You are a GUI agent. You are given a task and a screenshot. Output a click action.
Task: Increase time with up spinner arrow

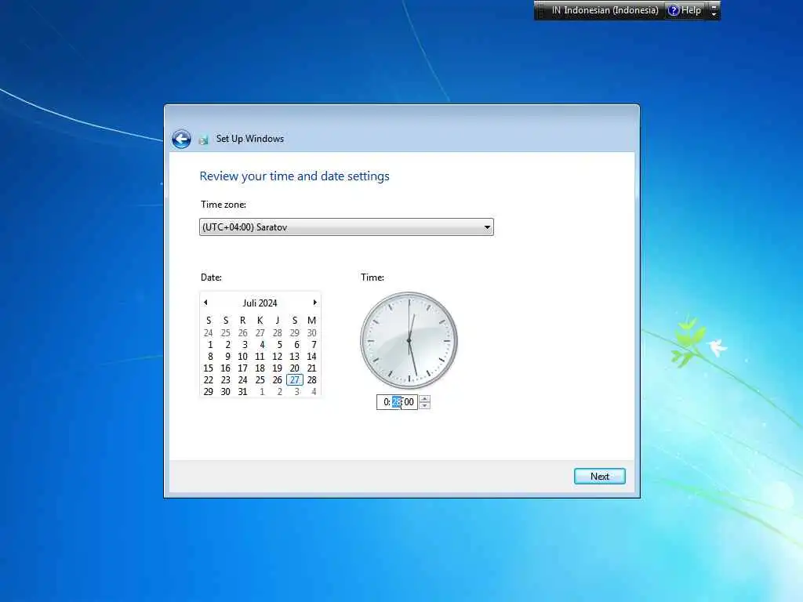coord(424,399)
